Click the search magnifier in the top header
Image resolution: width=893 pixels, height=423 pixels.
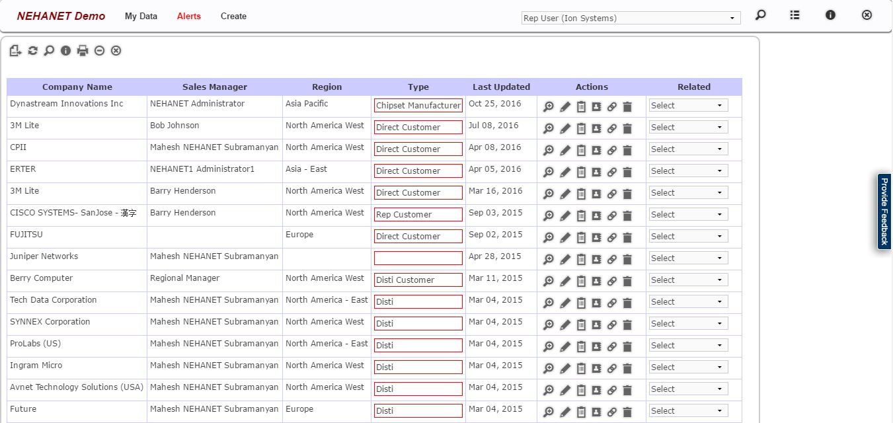[761, 15]
